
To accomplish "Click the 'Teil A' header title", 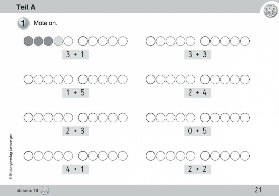I will (25, 7).
